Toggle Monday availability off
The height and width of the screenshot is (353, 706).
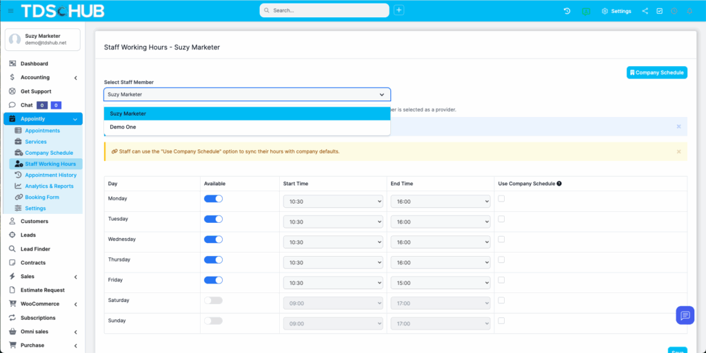coord(213,199)
